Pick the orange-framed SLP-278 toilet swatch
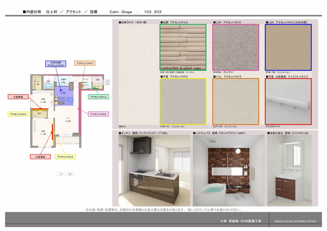 236,101
